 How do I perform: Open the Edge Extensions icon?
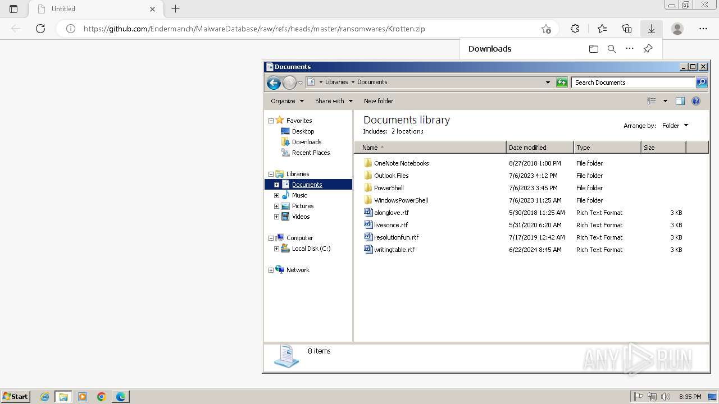pyautogui.click(x=575, y=29)
